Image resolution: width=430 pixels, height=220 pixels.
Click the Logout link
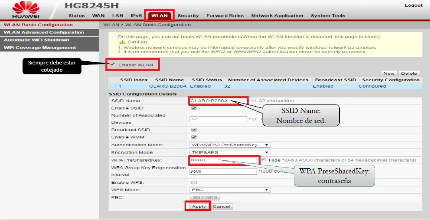414,5
